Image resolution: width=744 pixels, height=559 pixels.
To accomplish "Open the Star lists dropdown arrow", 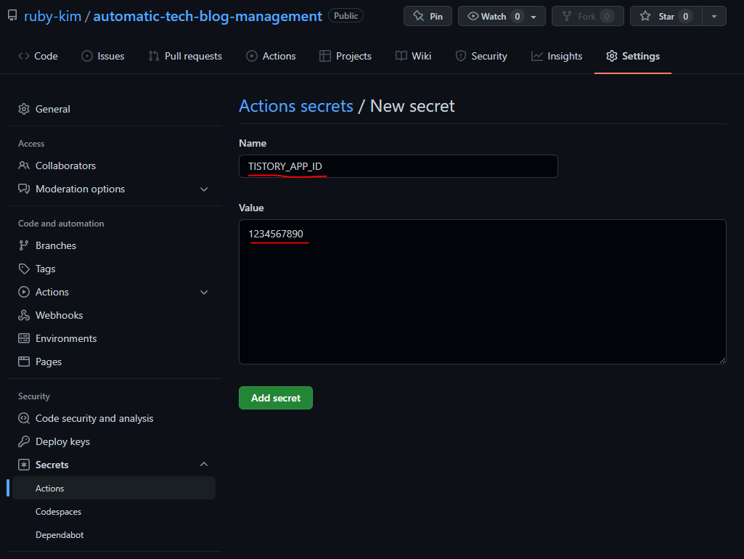I will pyautogui.click(x=714, y=16).
